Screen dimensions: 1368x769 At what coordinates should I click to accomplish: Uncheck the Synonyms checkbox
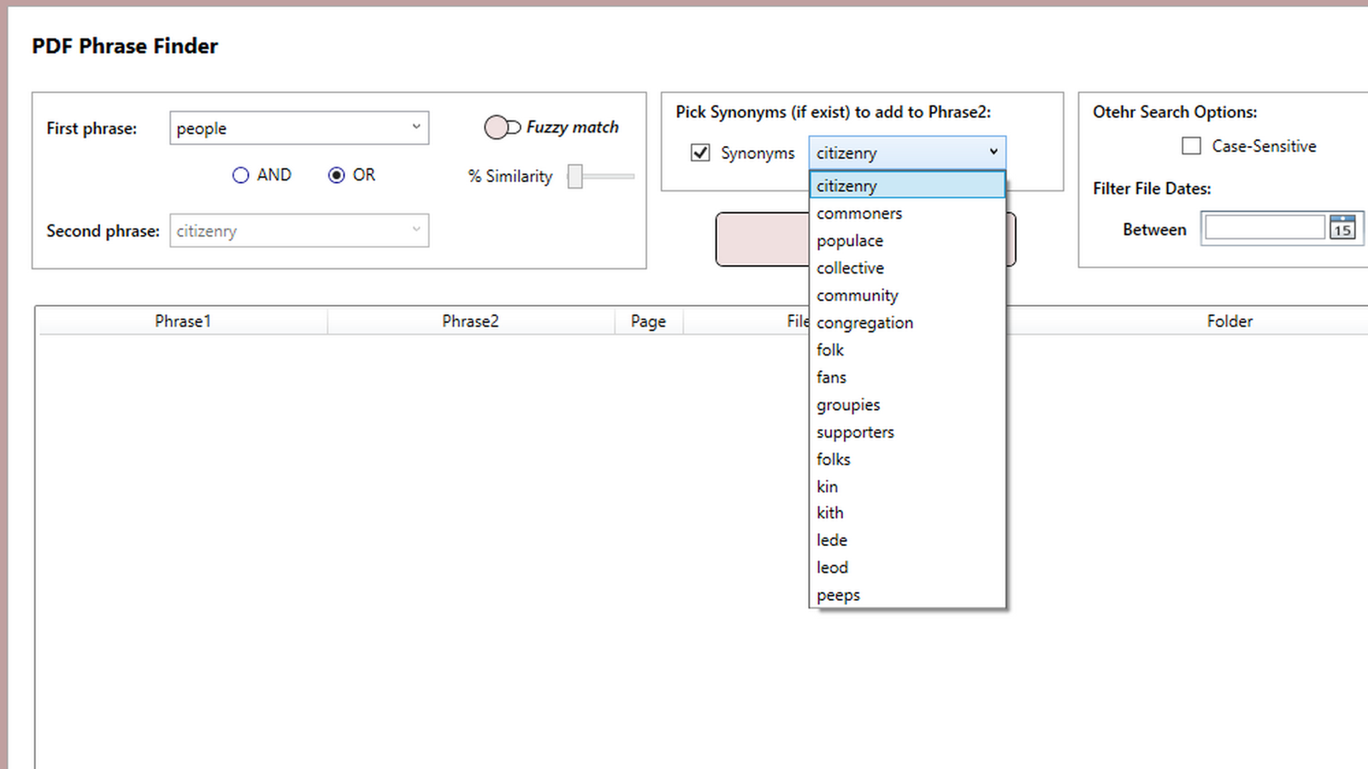click(700, 152)
